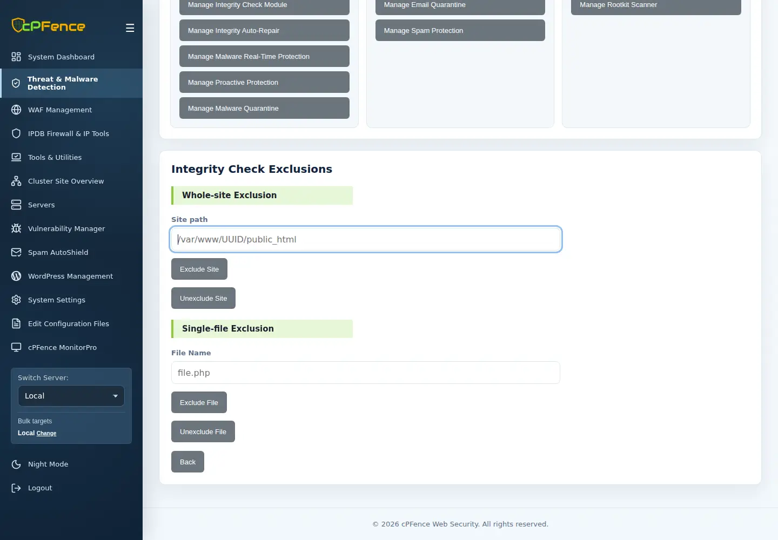Click Manage Integrity Auto-Repair button
This screenshot has height=540, width=778.
[264, 30]
